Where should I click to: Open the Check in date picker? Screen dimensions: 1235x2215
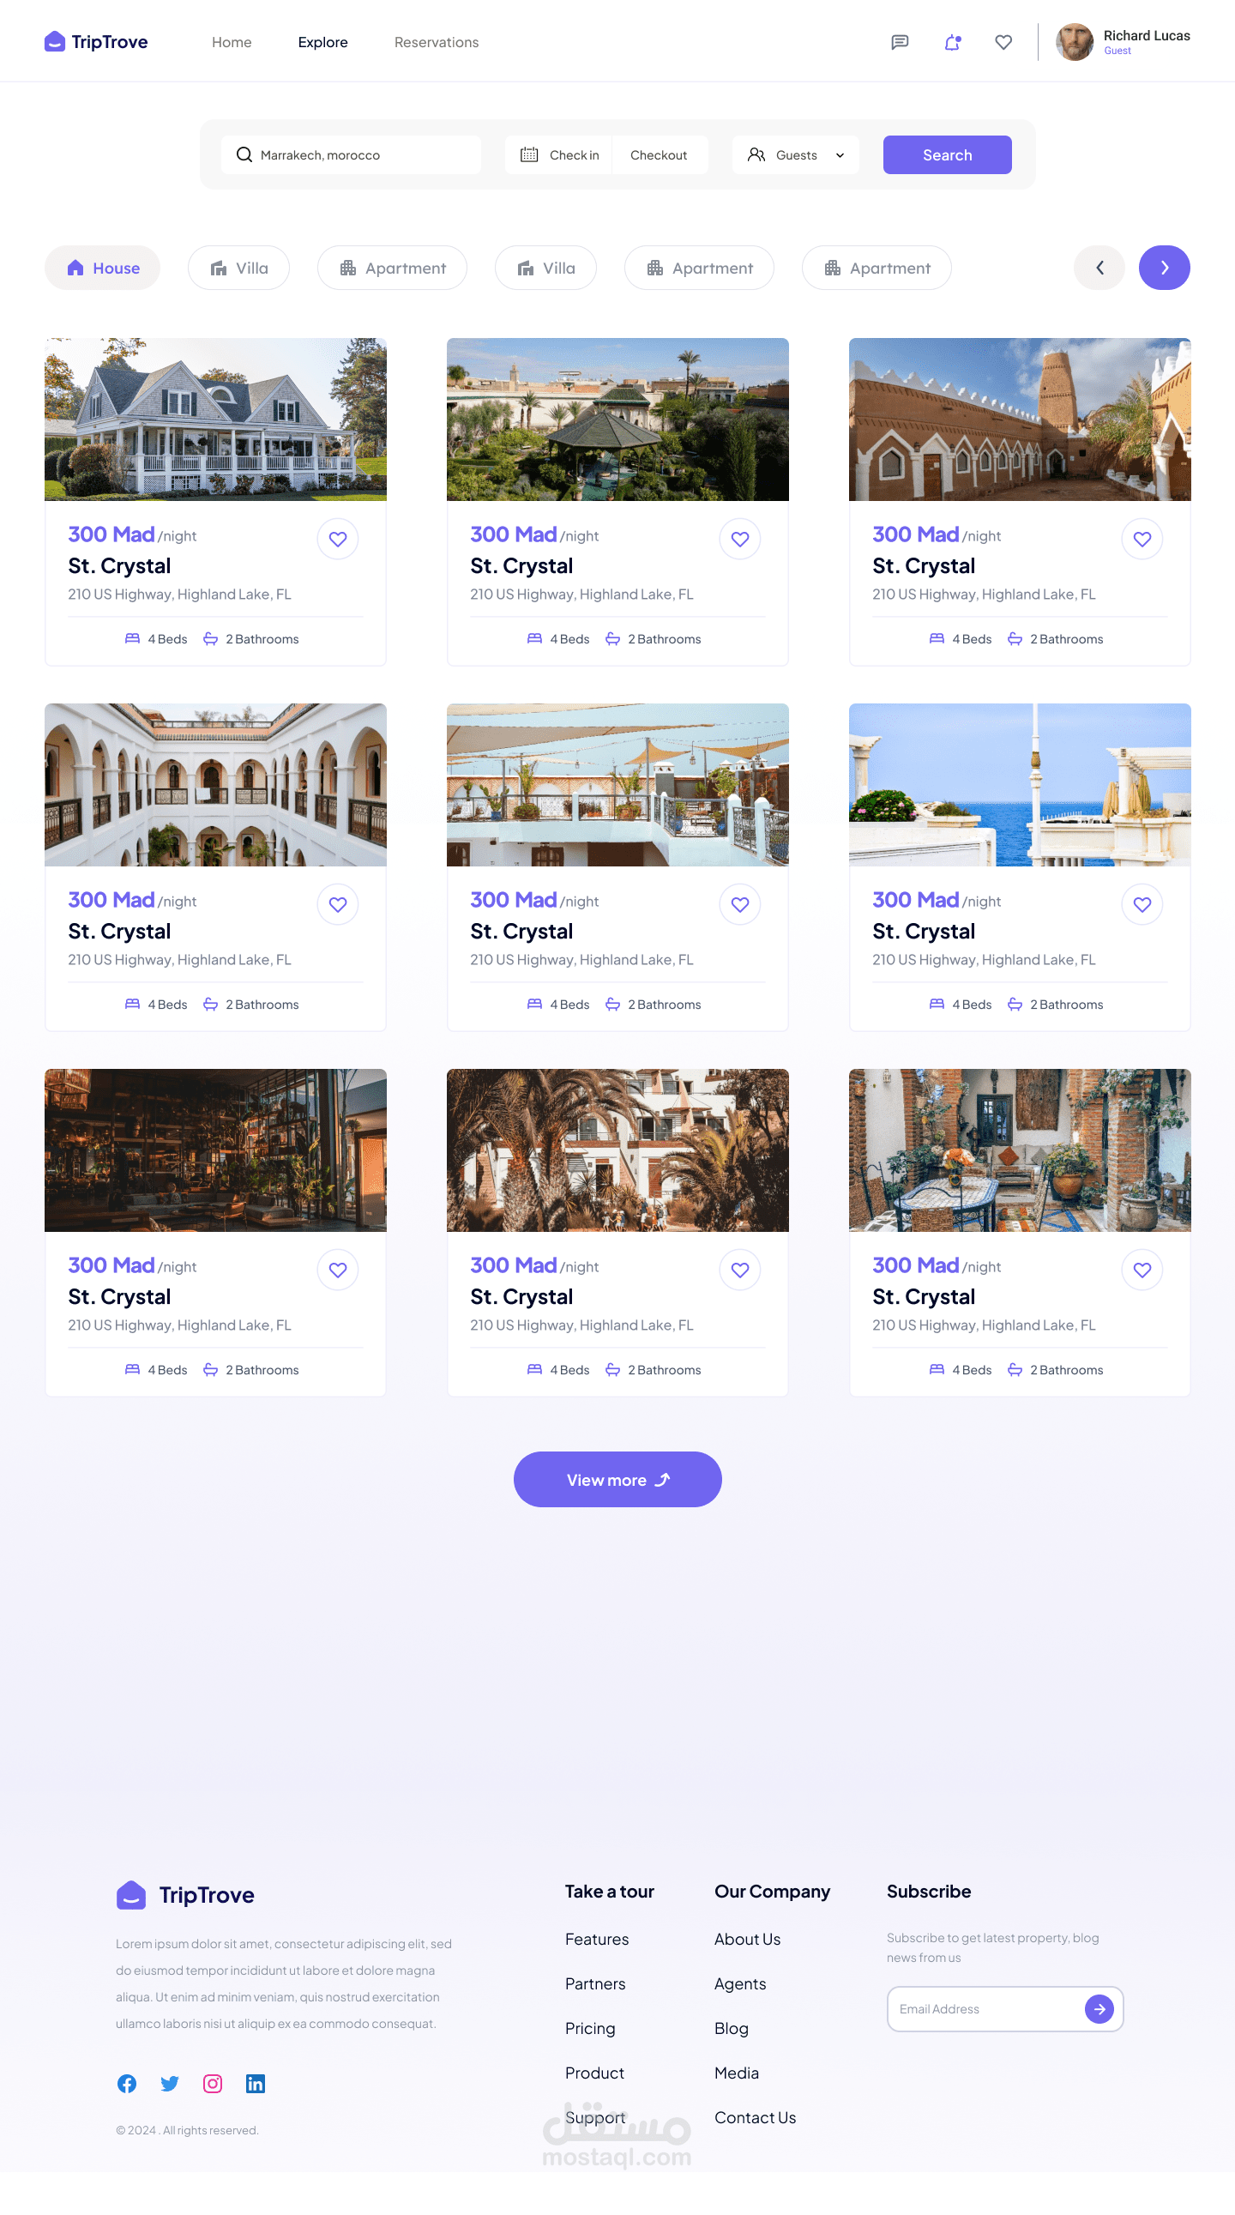(x=559, y=154)
